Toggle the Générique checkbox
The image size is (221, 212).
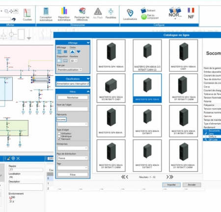pyautogui.click(x=59, y=136)
